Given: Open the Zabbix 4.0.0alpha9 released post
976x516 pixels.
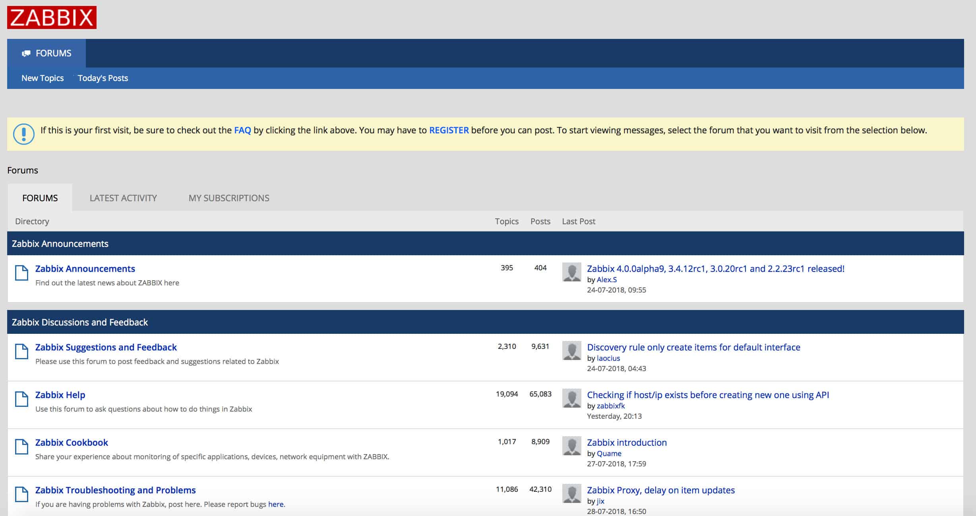Looking at the screenshot, I should pyautogui.click(x=716, y=269).
